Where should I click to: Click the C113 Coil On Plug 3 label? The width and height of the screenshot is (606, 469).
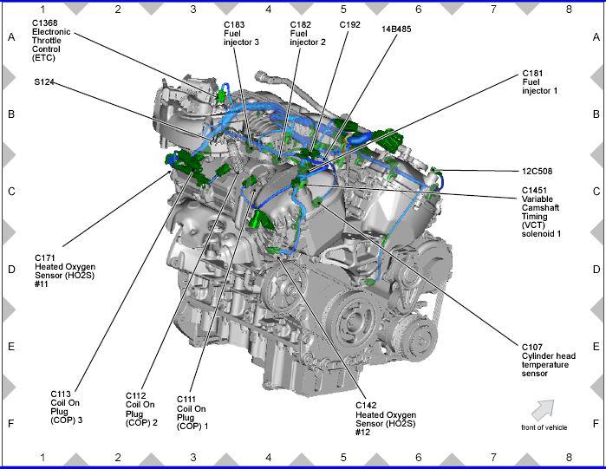click(67, 407)
